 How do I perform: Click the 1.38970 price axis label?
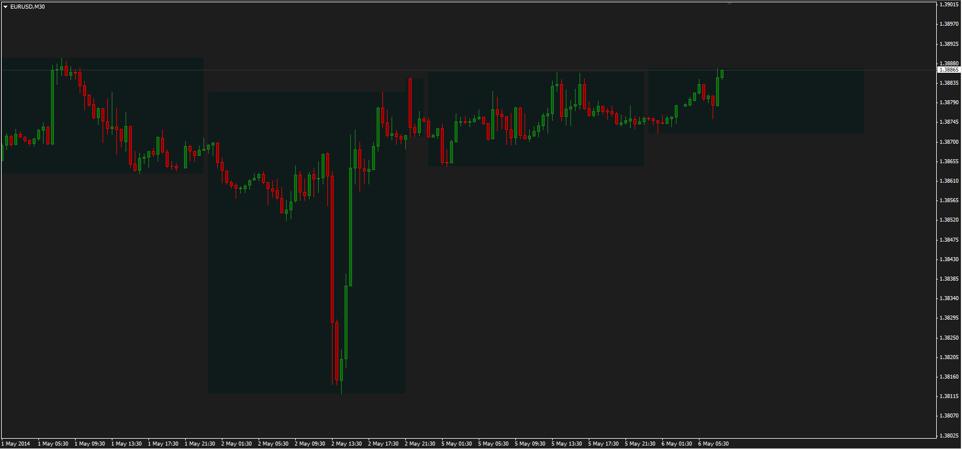(x=948, y=24)
